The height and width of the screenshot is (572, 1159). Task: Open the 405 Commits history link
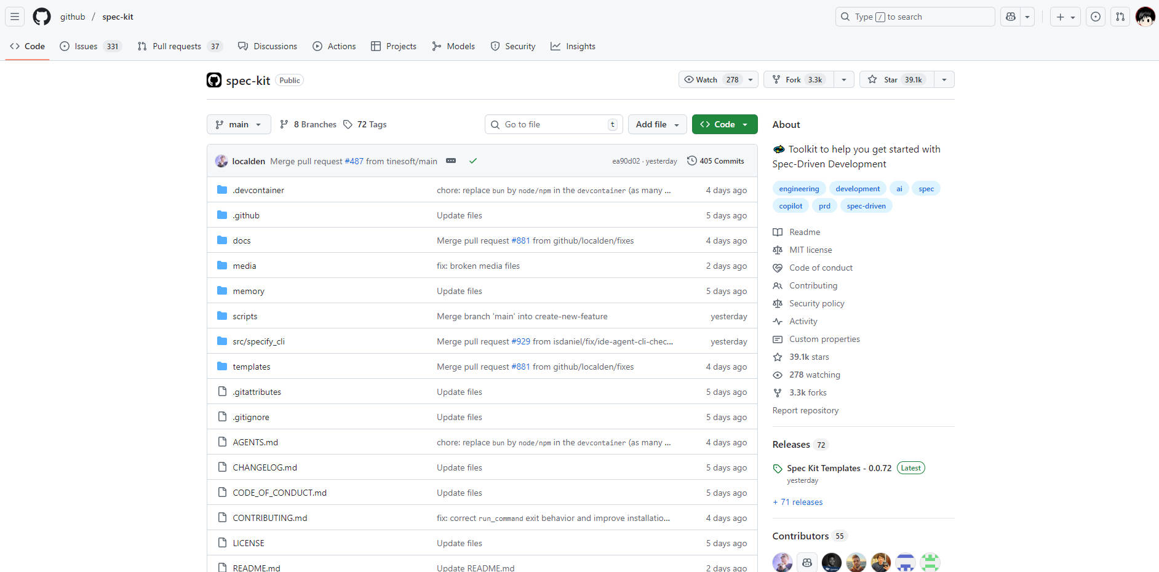(715, 161)
